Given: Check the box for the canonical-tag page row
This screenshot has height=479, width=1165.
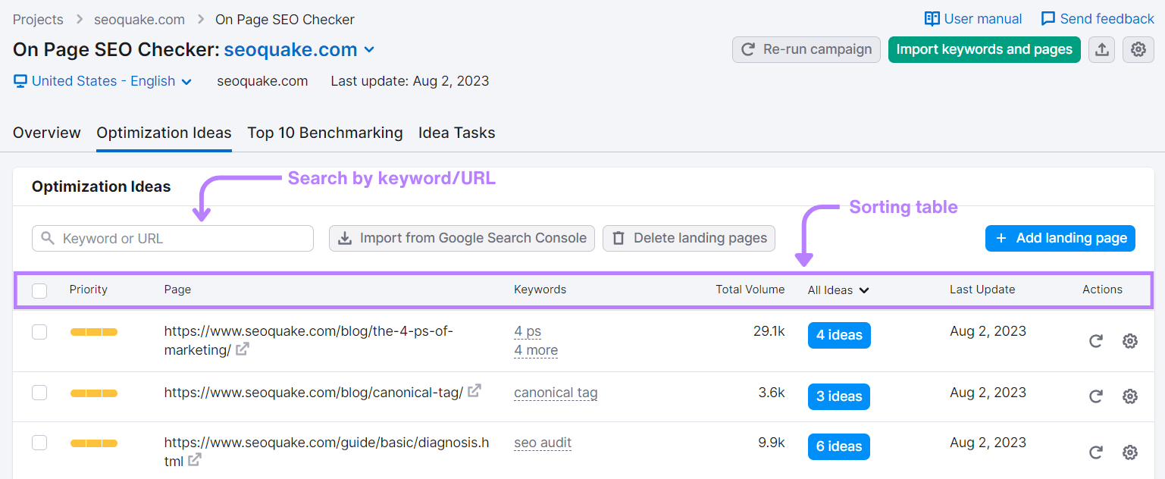Looking at the screenshot, I should coord(39,393).
